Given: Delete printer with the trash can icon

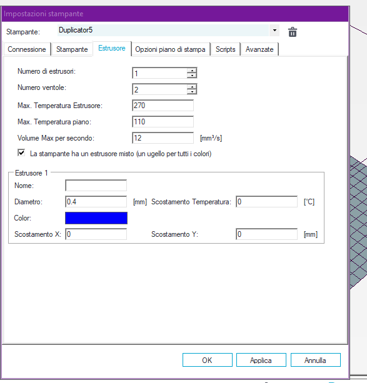Looking at the screenshot, I should (x=293, y=32).
